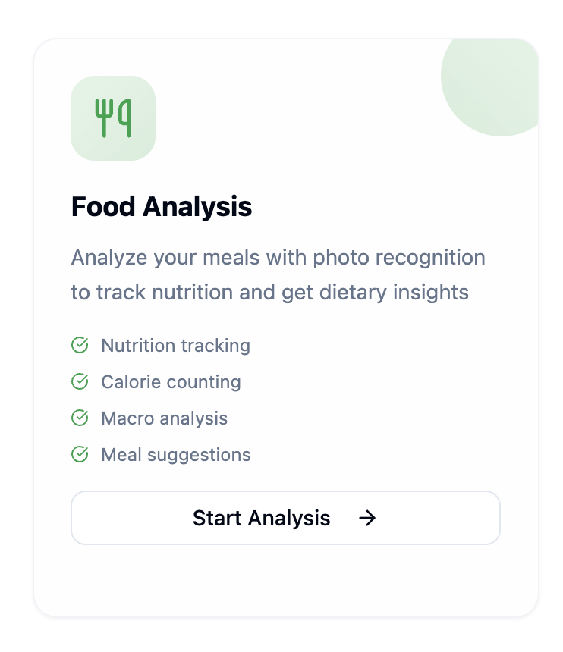
Task: Click the word "Food" in the card title
Action: pyautogui.click(x=103, y=207)
